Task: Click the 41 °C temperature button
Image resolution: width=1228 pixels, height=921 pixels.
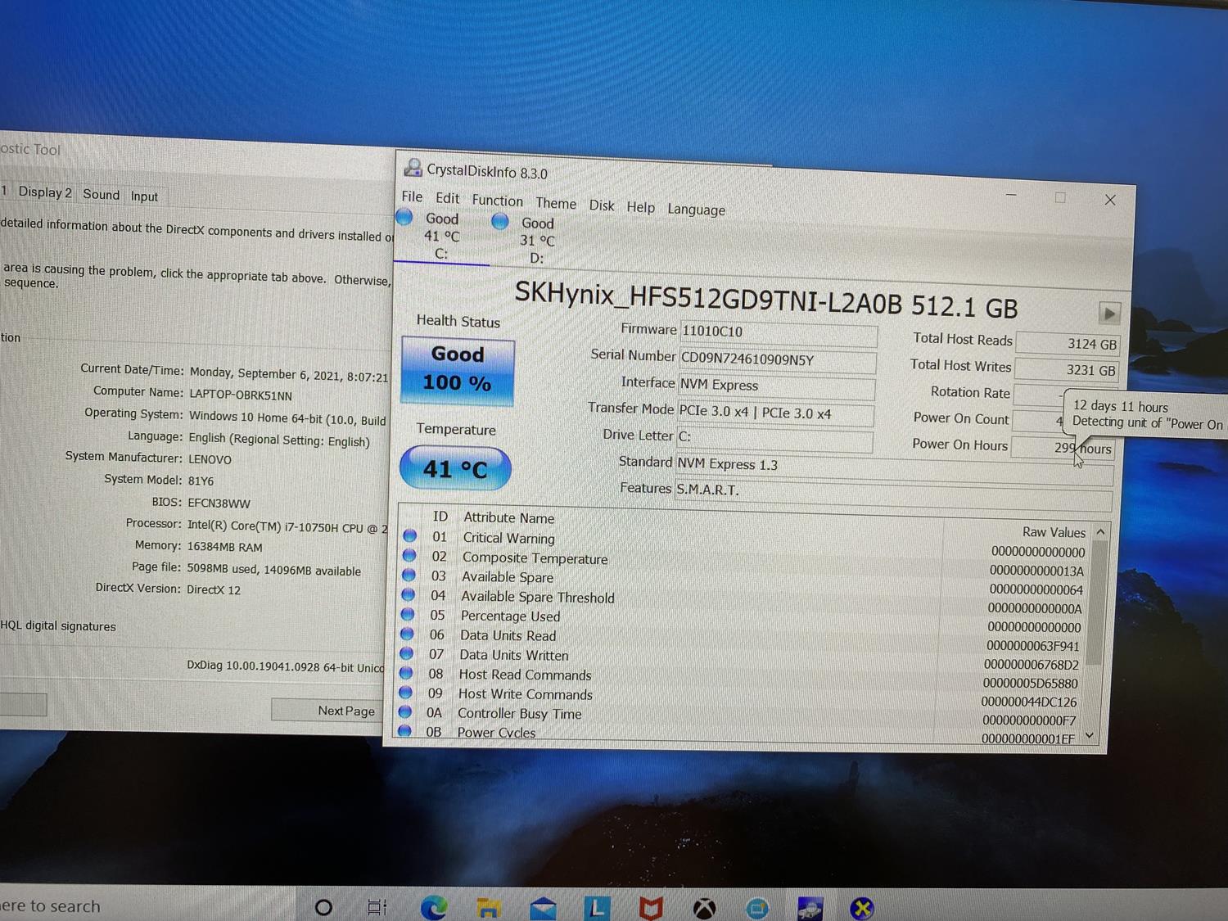Action: click(x=455, y=469)
